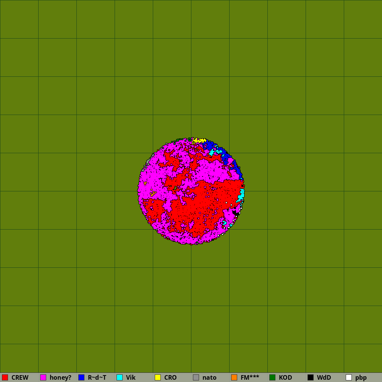Screen dimensions: 382x382
Task: Click the blue R~d~T color swatch
Action: pyautogui.click(x=81, y=377)
